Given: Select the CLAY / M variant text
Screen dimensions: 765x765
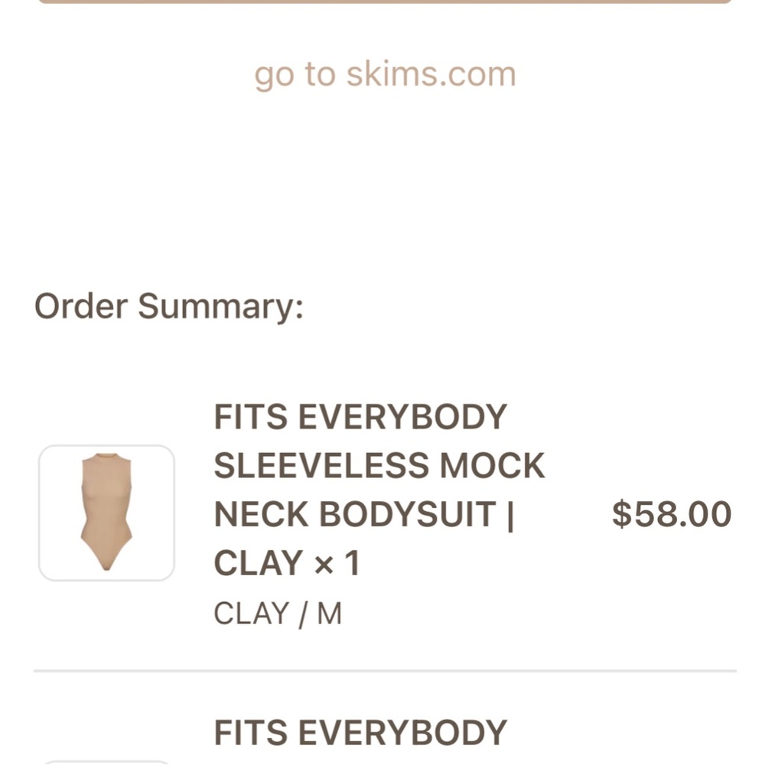Looking at the screenshot, I should [278, 612].
